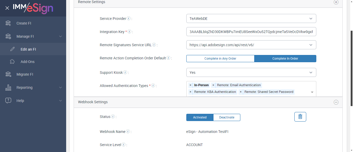
Task: Close the sidebar with the X icon
Action: [x=7, y=8]
